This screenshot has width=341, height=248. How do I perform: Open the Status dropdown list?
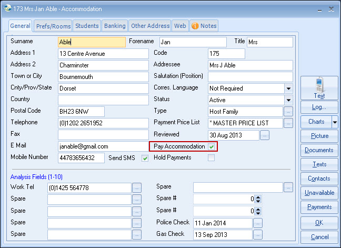coord(288,100)
